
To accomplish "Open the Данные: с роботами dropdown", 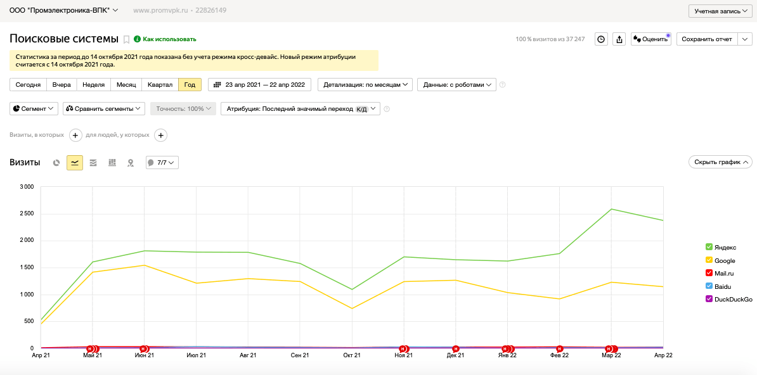I will point(456,84).
